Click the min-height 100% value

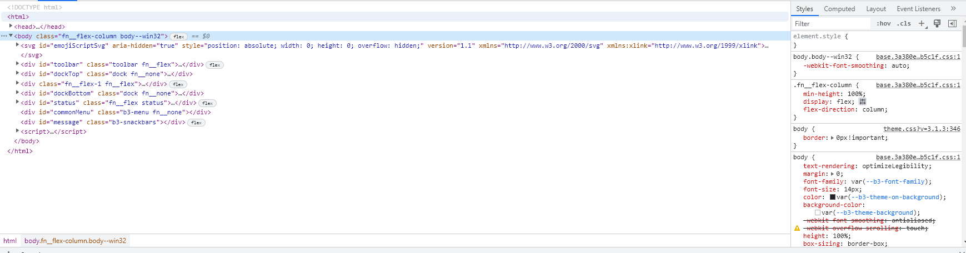(x=854, y=94)
